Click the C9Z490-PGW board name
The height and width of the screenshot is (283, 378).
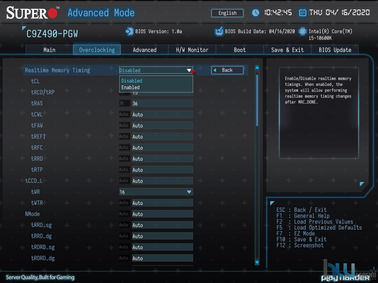(52, 34)
